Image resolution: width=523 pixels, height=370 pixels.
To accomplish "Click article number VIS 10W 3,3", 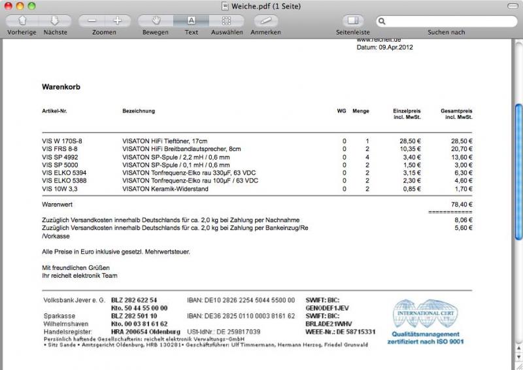I will [59, 189].
